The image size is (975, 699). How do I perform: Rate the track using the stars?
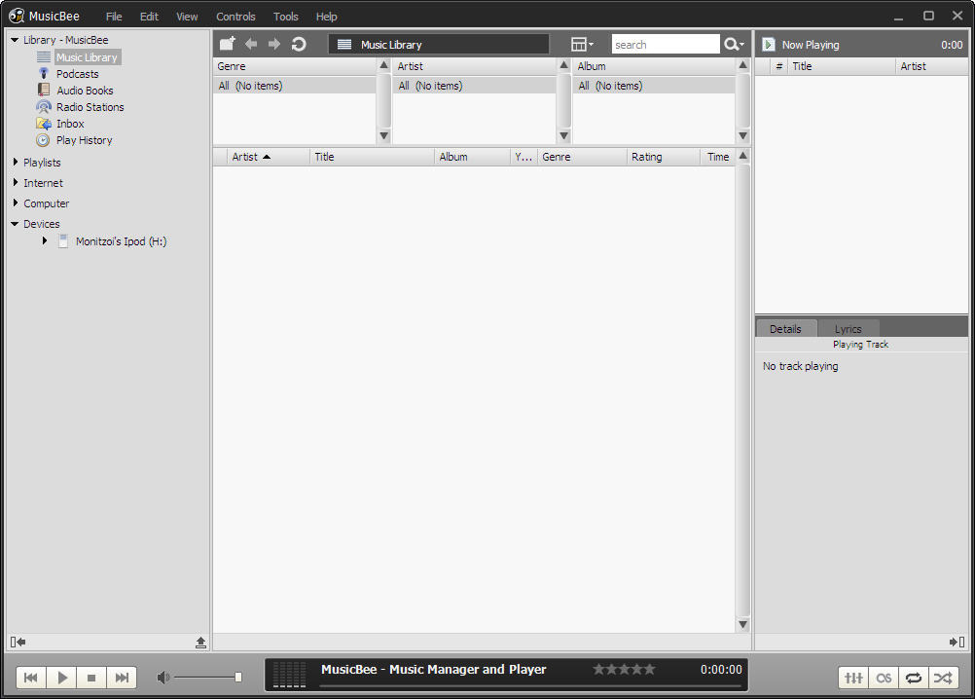point(624,669)
